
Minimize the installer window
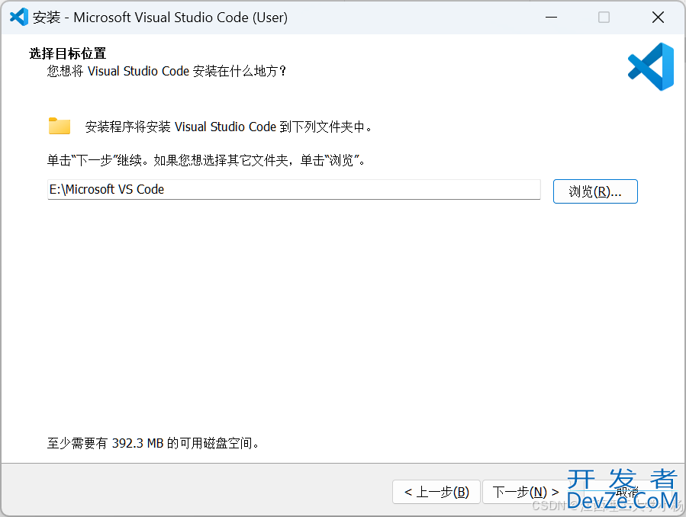pos(551,18)
